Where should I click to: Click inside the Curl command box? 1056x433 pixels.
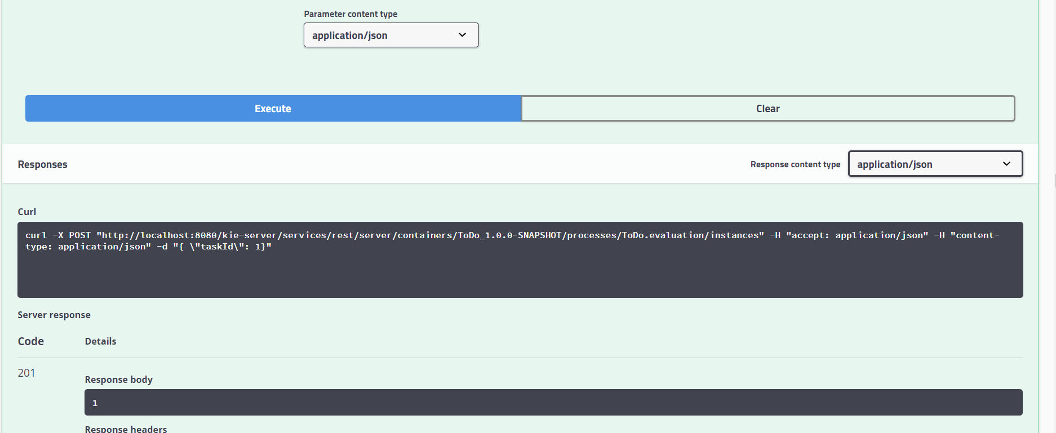(520, 260)
